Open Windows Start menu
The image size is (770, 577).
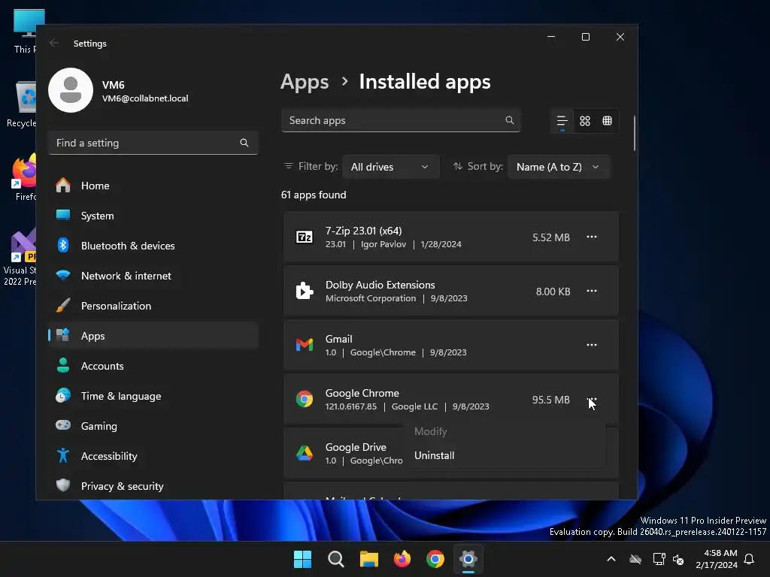[302, 559]
